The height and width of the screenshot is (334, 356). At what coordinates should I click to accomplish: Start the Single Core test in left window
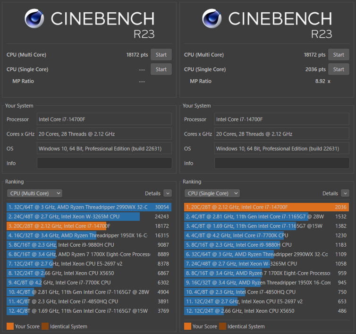[x=161, y=69]
